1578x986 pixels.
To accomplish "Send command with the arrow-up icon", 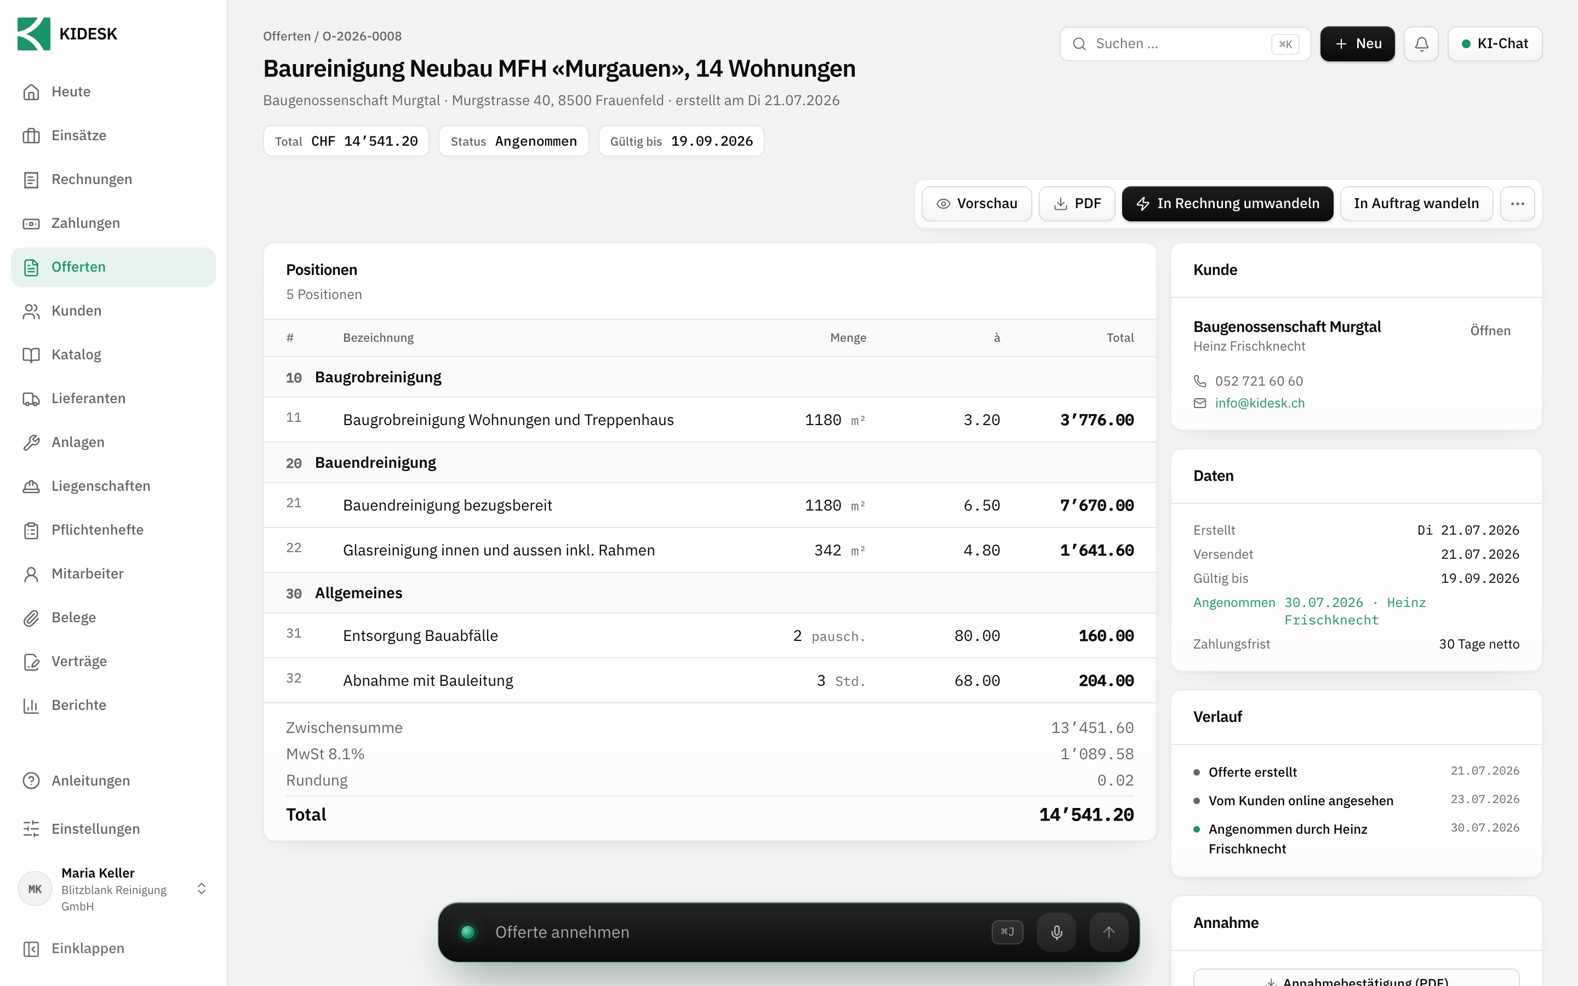I will pyautogui.click(x=1108, y=932).
